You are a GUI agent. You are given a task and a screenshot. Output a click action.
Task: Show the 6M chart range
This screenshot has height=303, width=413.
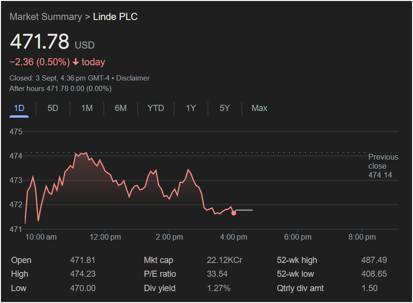[x=121, y=108]
